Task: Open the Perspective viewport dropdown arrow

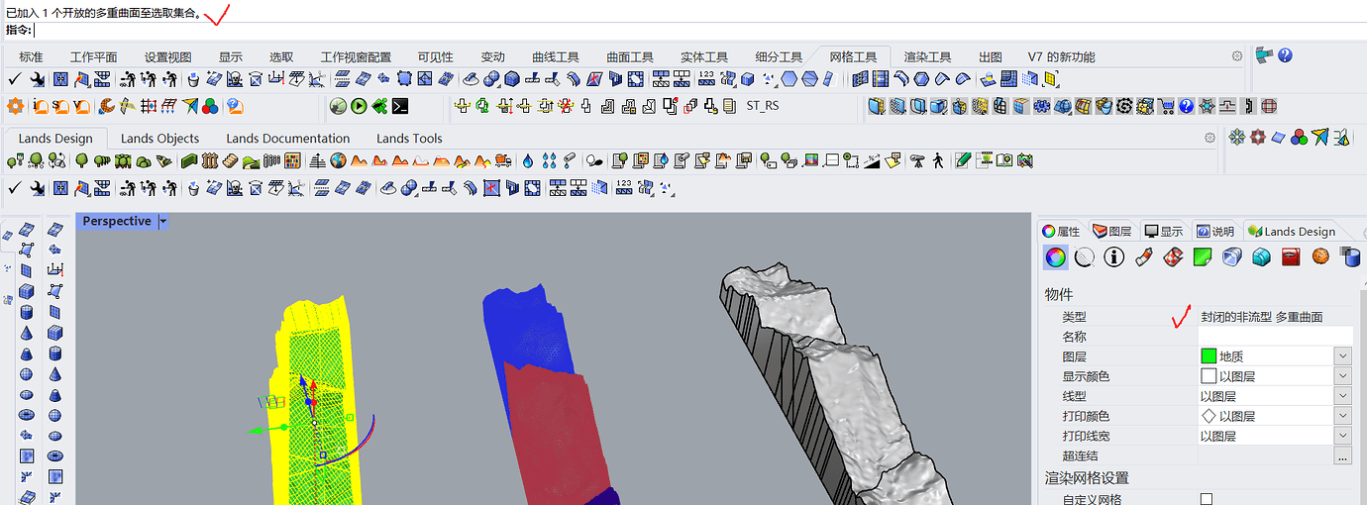Action: click(x=163, y=222)
